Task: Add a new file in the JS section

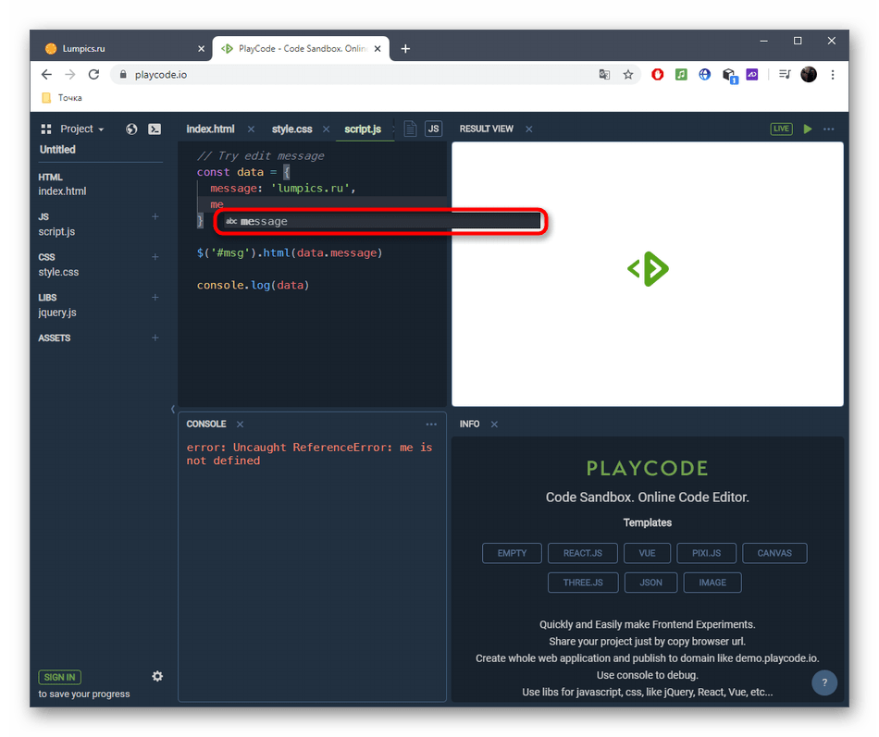Action: [x=155, y=216]
